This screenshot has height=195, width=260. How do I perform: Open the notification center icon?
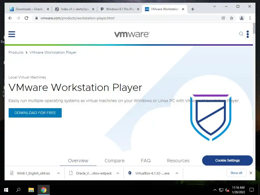(x=252, y=190)
